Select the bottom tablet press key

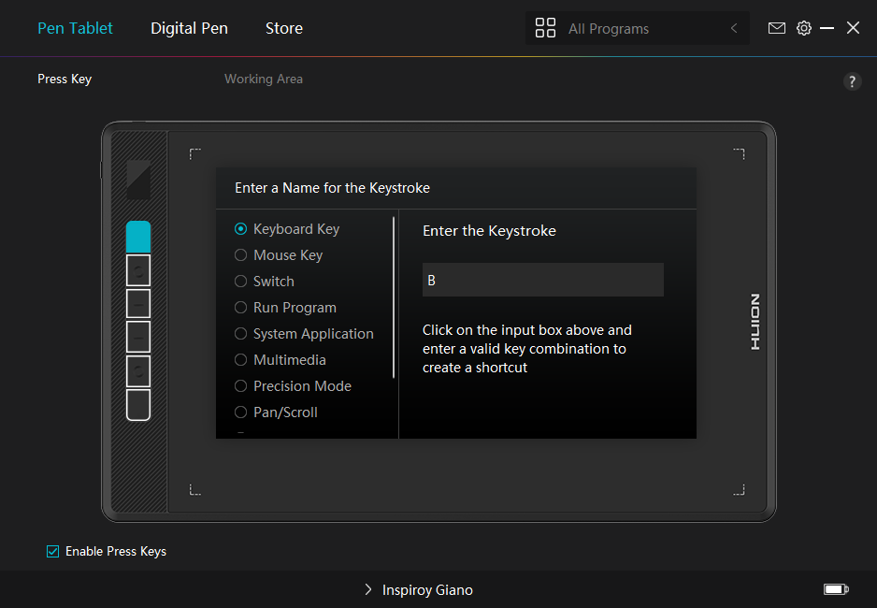click(x=138, y=405)
